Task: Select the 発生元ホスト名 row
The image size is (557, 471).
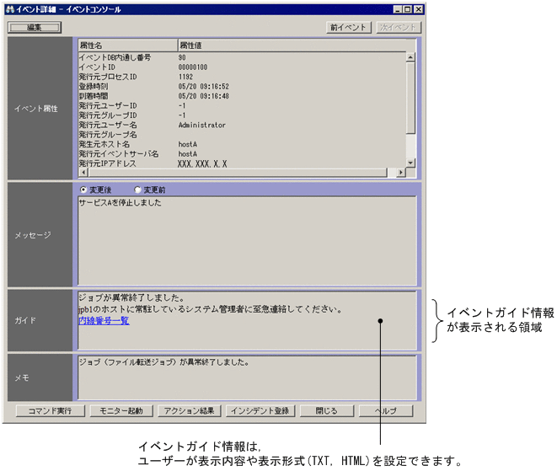Action: (x=242, y=144)
